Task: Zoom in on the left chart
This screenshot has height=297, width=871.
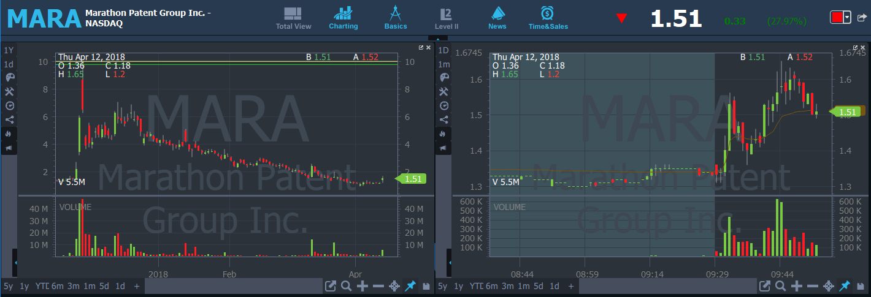Action: [363, 286]
